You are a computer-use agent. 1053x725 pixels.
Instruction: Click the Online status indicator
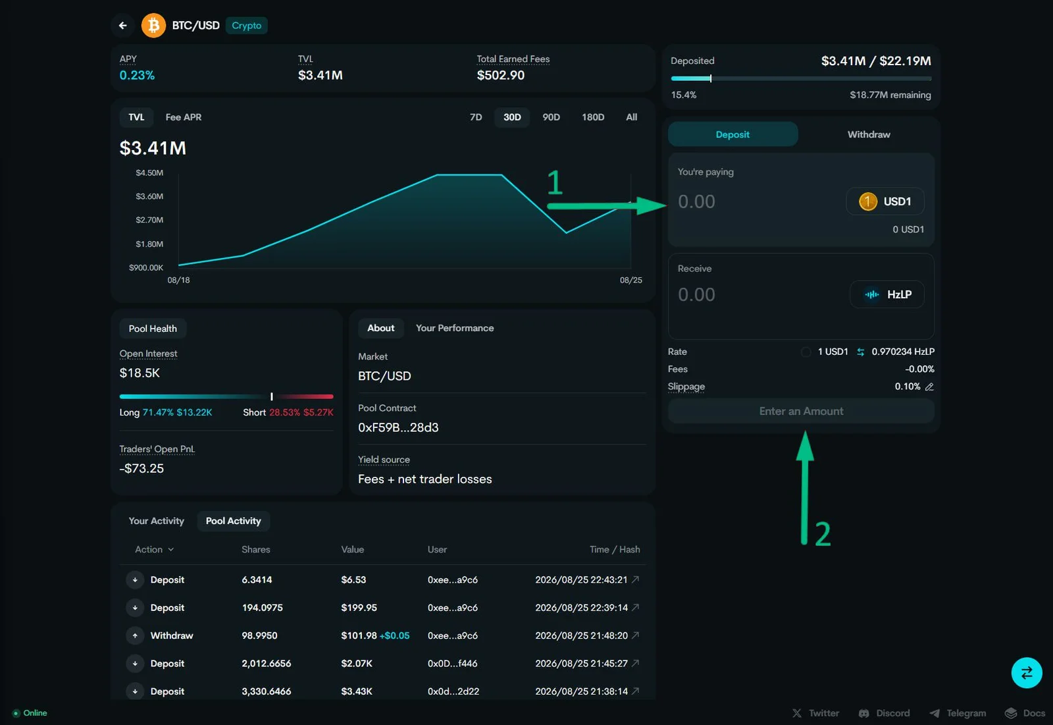tap(30, 713)
